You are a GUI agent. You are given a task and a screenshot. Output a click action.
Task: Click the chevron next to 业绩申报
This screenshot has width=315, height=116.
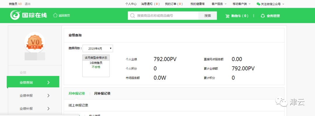48,96
